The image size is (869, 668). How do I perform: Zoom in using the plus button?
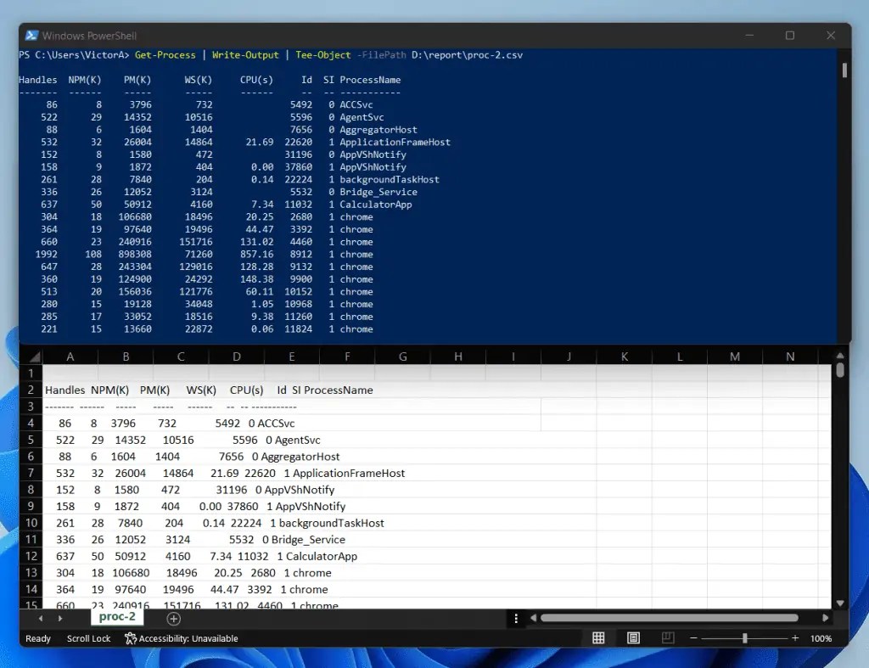pyautogui.click(x=794, y=637)
